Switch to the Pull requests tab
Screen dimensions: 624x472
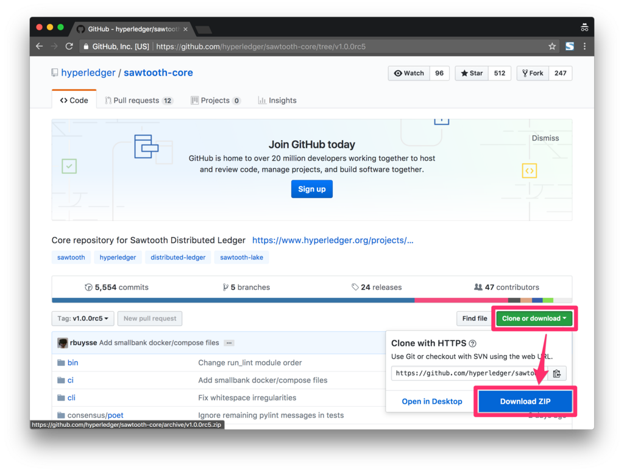(138, 100)
